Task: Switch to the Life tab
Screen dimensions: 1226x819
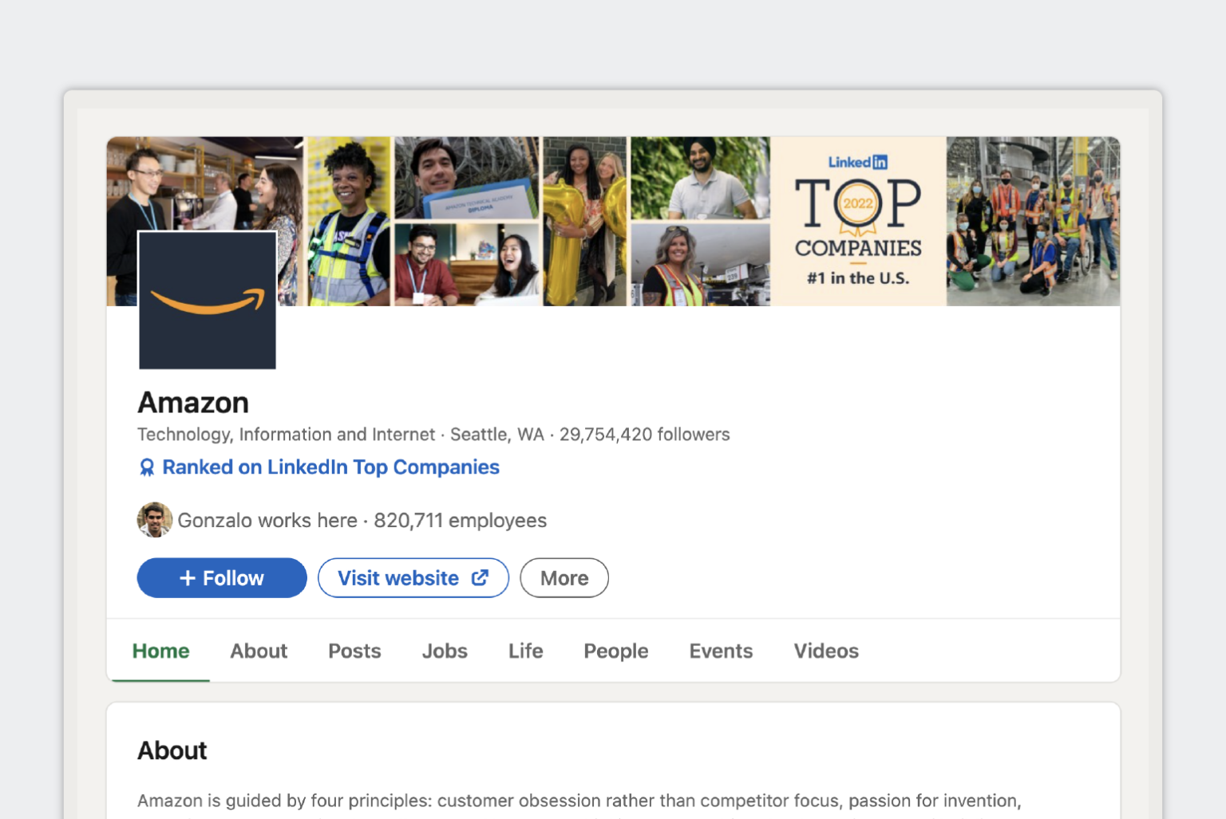Action: [x=525, y=651]
